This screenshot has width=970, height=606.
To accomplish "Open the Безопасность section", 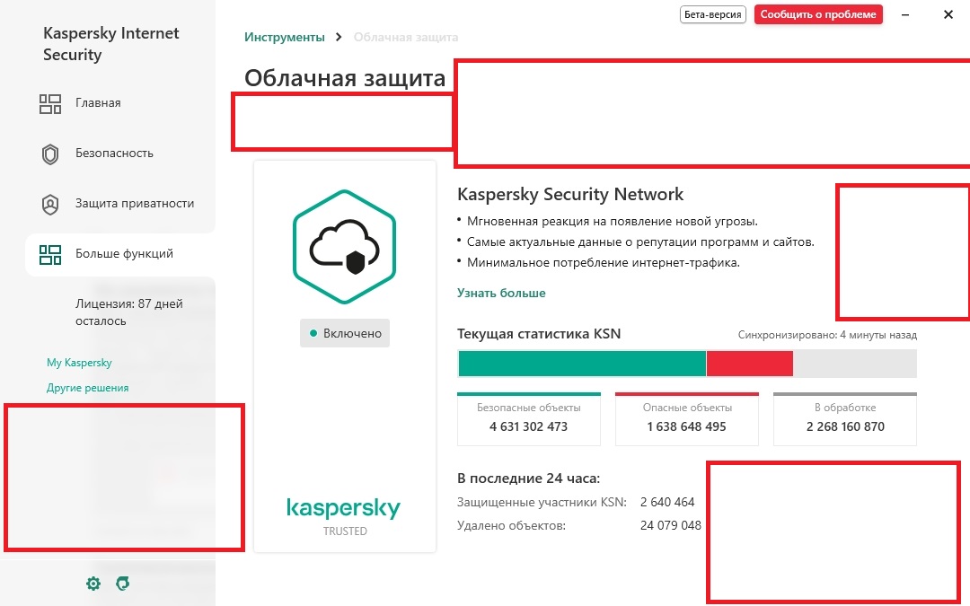I will click(x=114, y=154).
